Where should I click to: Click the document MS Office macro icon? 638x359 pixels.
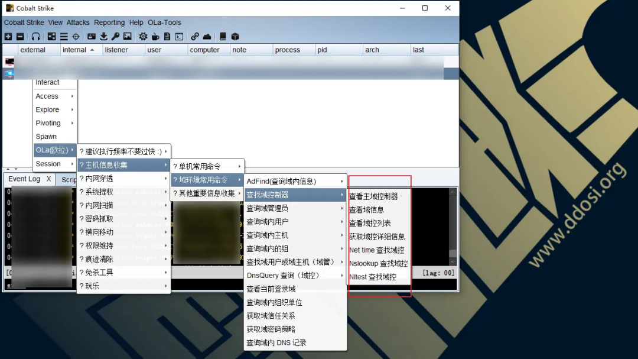167,37
